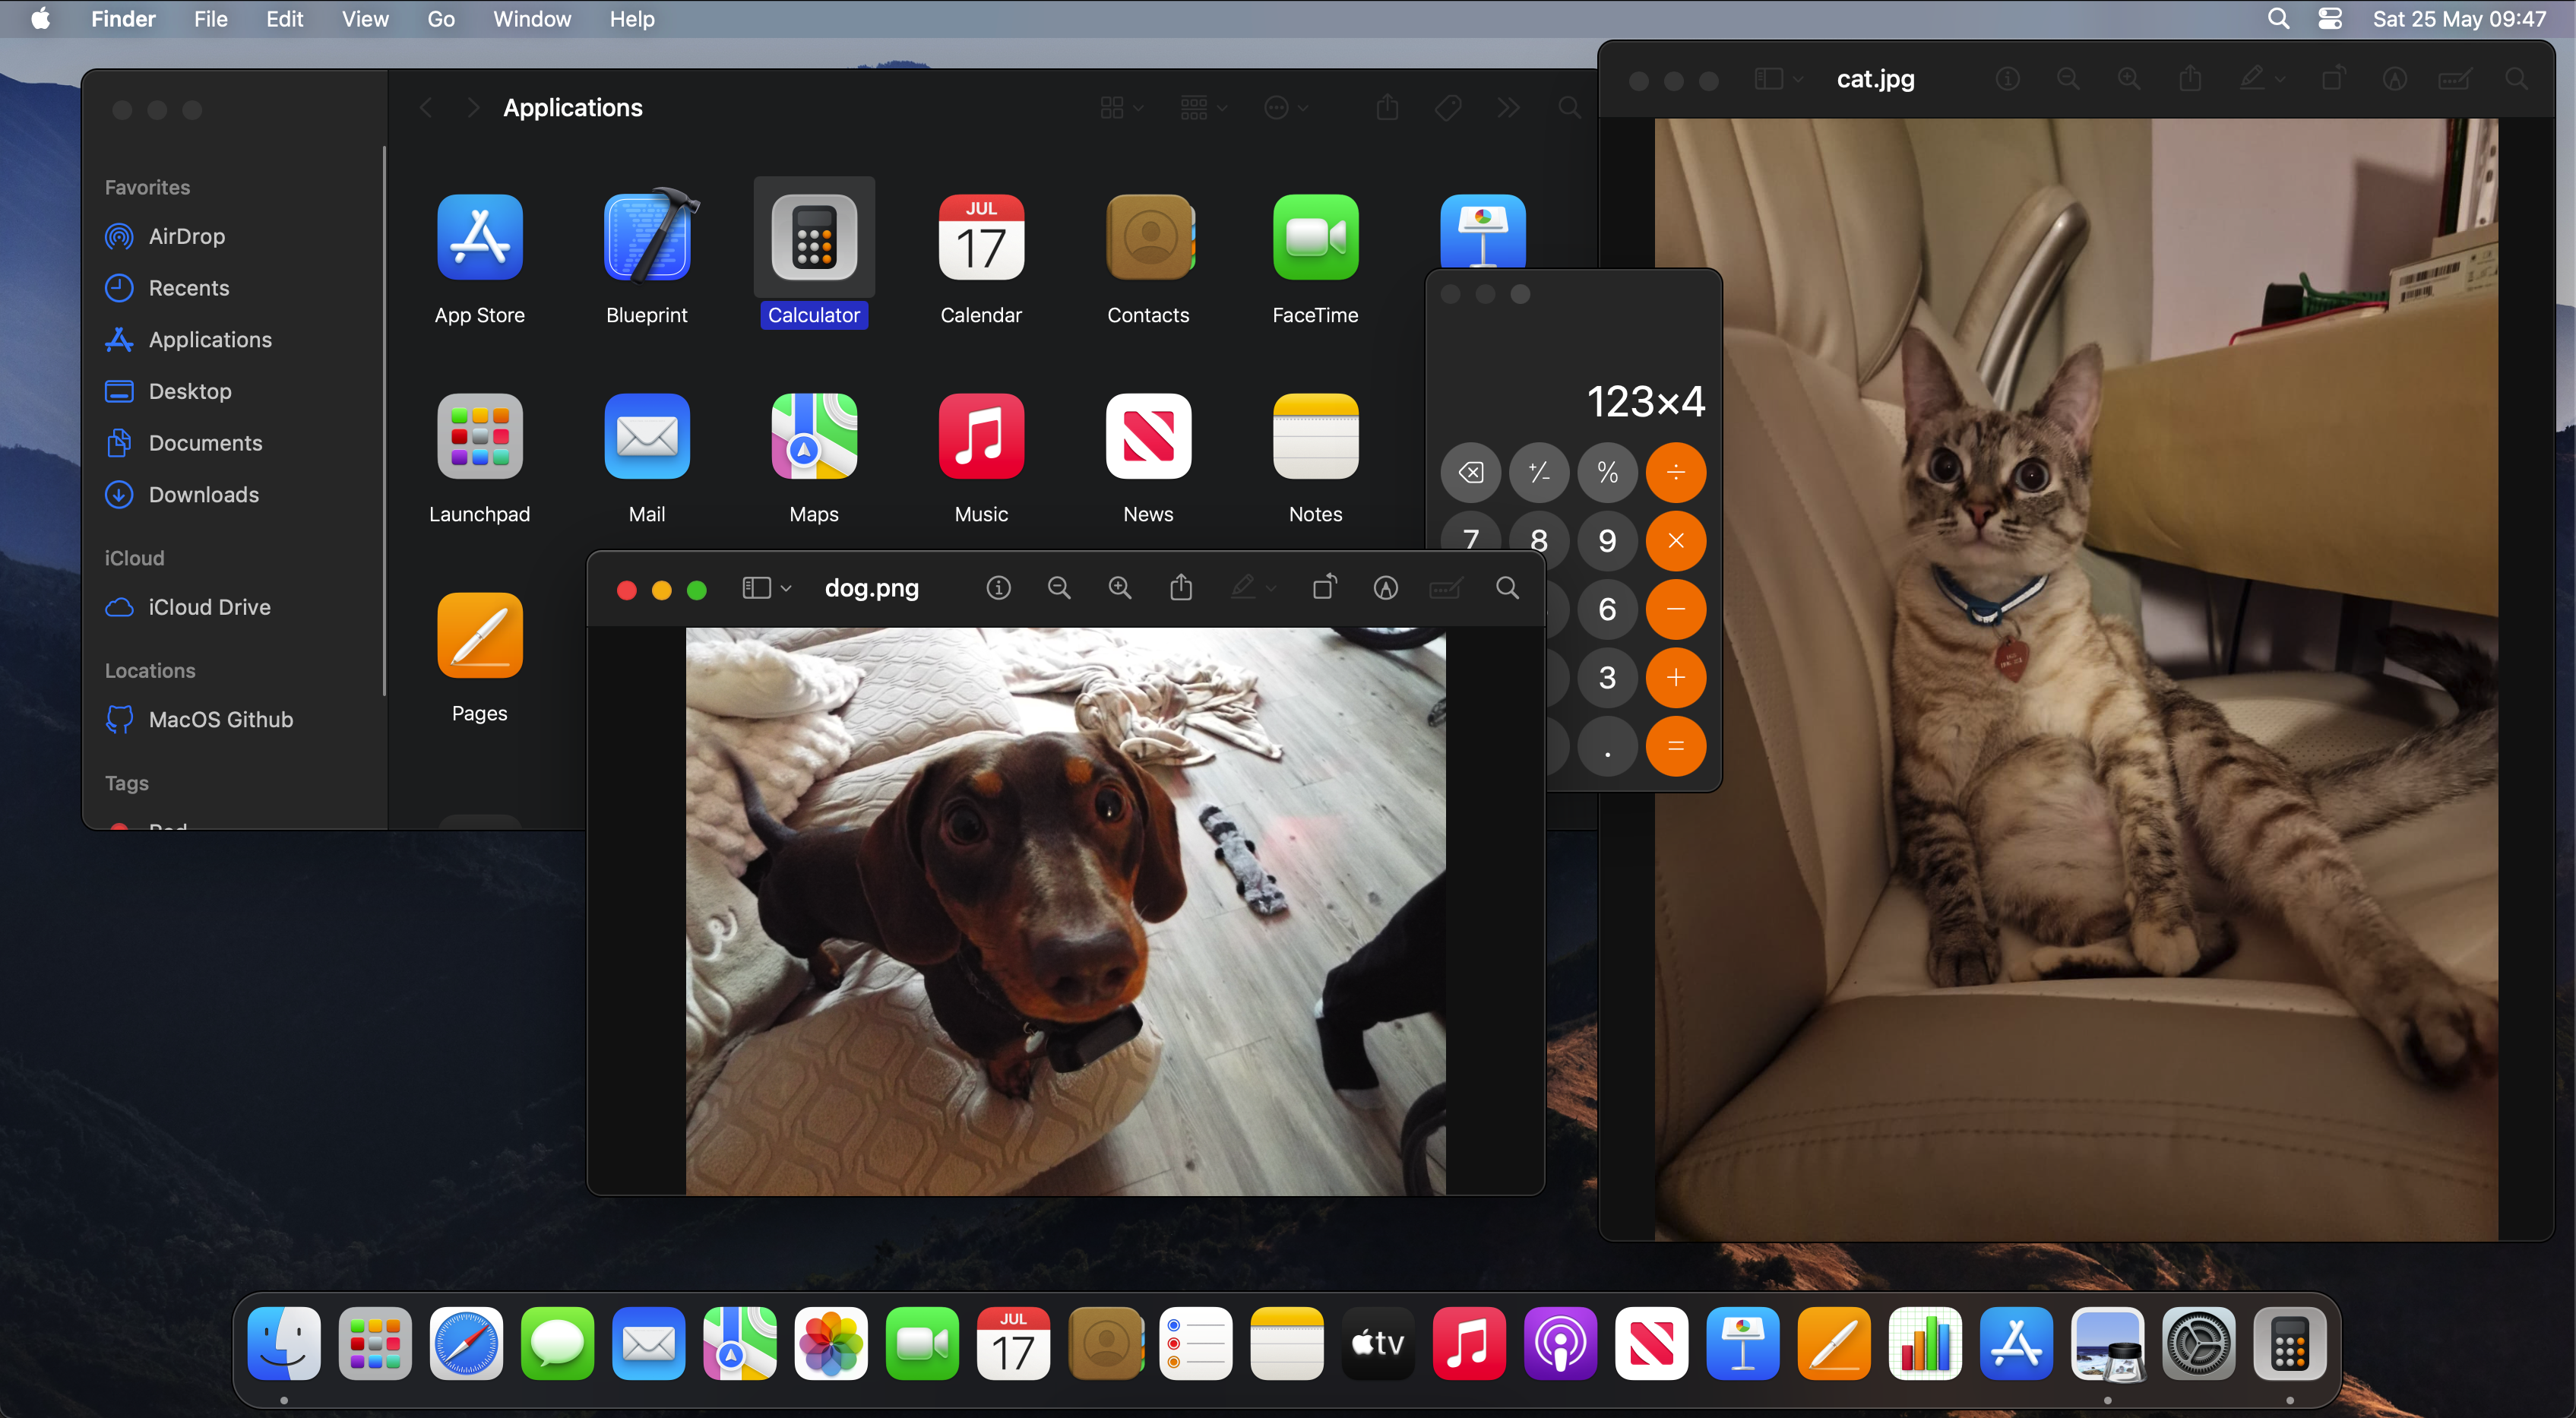
Task: Zoom in on dog.png image
Action: click(x=1120, y=588)
